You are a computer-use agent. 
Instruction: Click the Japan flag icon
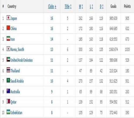pyautogui.click(x=8, y=18)
